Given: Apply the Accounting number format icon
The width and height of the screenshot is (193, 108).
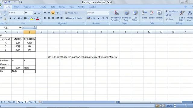Looking at the screenshot, I should pos(88,18).
